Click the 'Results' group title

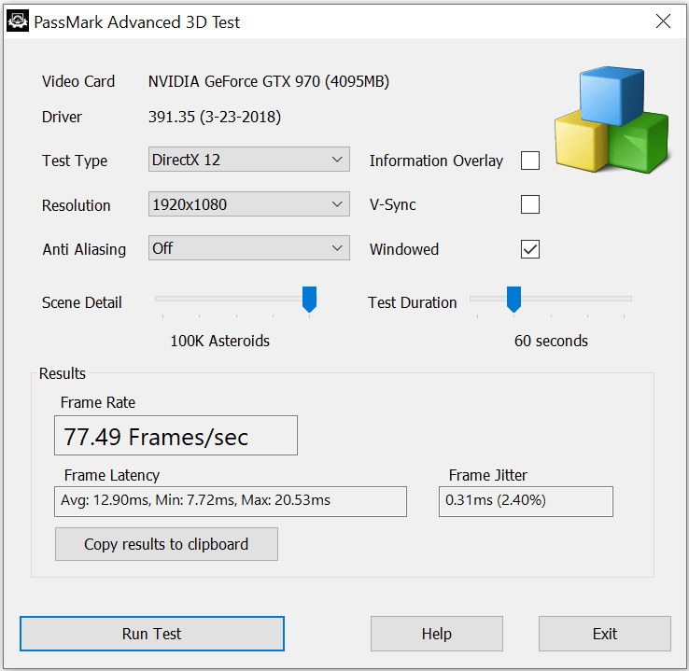(63, 373)
